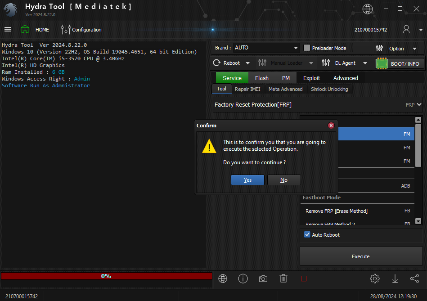The image size is (427, 301).
Task: Select the Repair IMEI sub-tab
Action: (247, 89)
